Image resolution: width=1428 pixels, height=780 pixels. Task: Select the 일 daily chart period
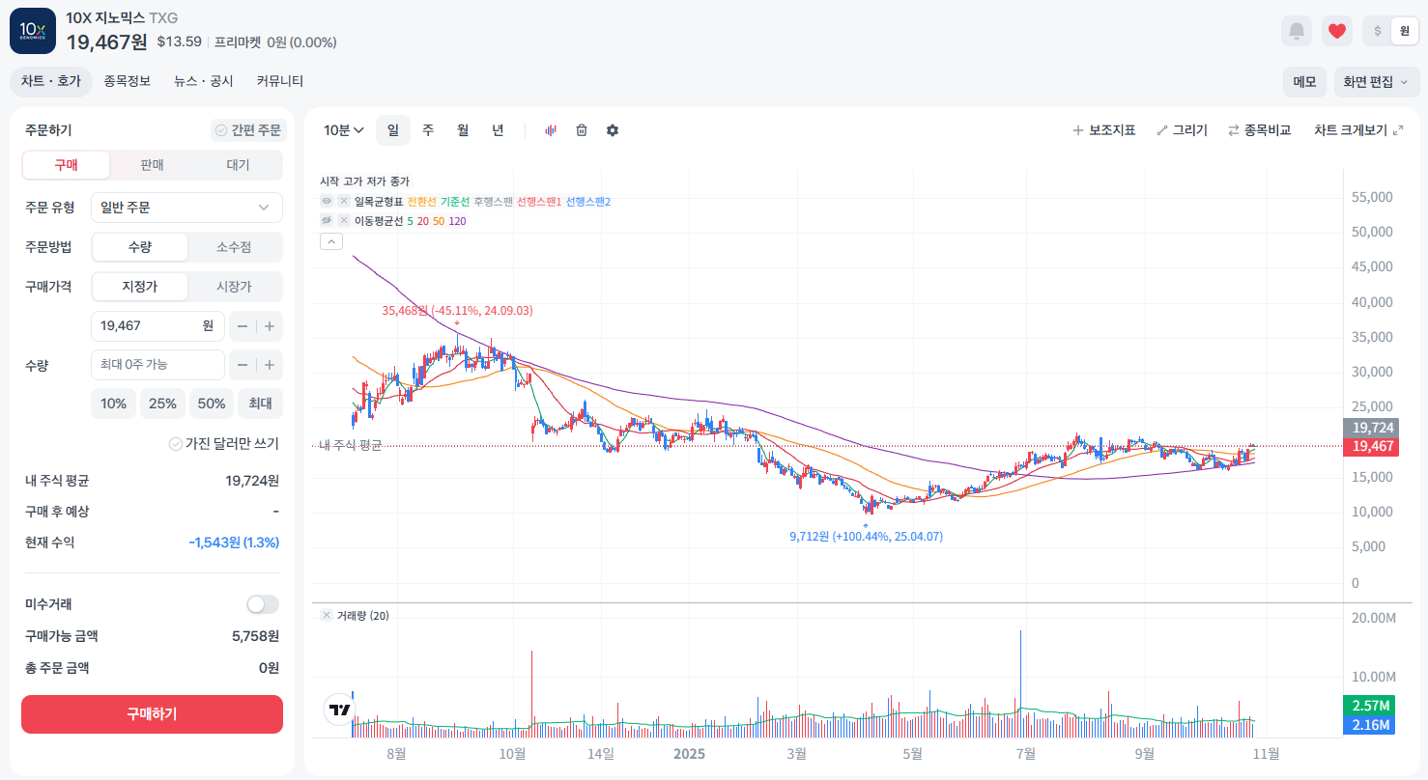tap(393, 130)
